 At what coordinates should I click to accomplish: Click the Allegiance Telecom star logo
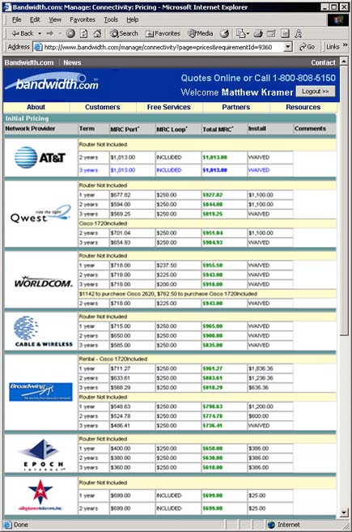point(40,495)
